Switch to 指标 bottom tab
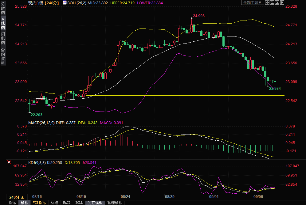 tap(12, 203)
